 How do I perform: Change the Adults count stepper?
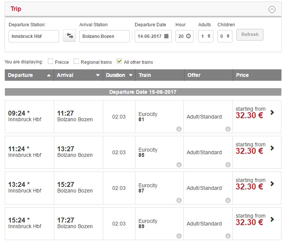(x=209, y=36)
